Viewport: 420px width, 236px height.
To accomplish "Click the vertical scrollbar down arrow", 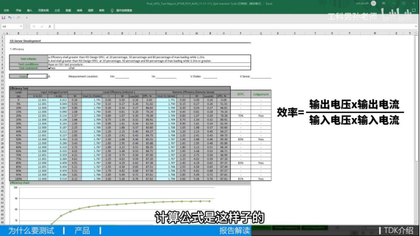I will (x=416, y=223).
